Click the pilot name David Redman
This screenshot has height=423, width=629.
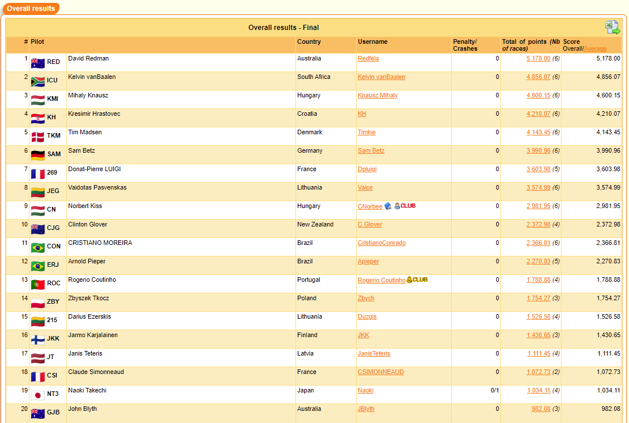point(88,58)
